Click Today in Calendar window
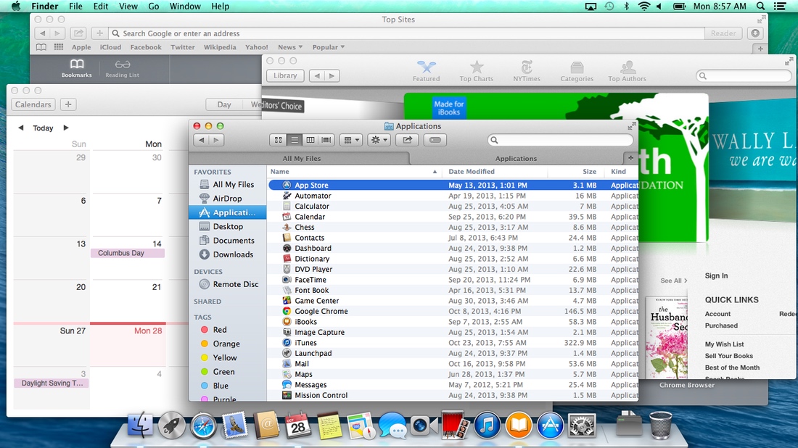 tap(43, 128)
